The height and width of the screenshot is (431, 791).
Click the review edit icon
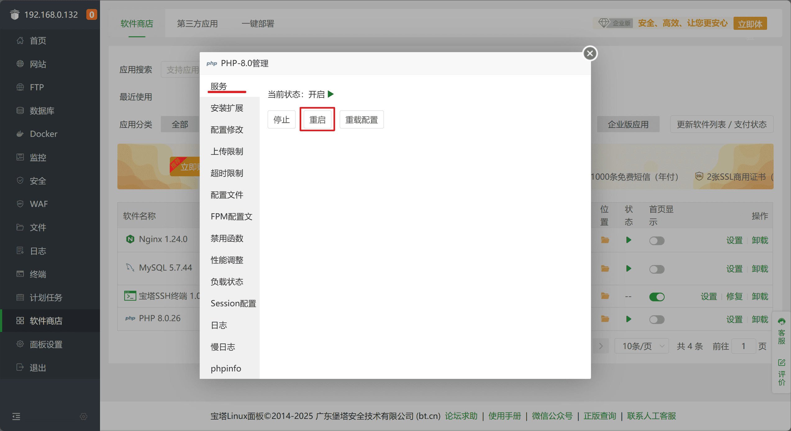781,362
